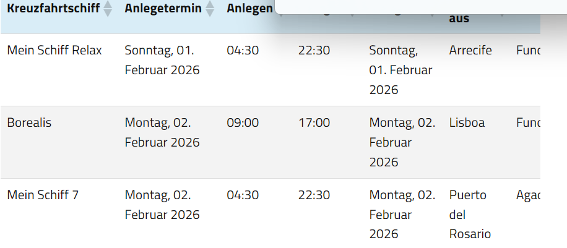Select the Mein Schiff Relax ship name
567x248 pixels.
point(54,50)
